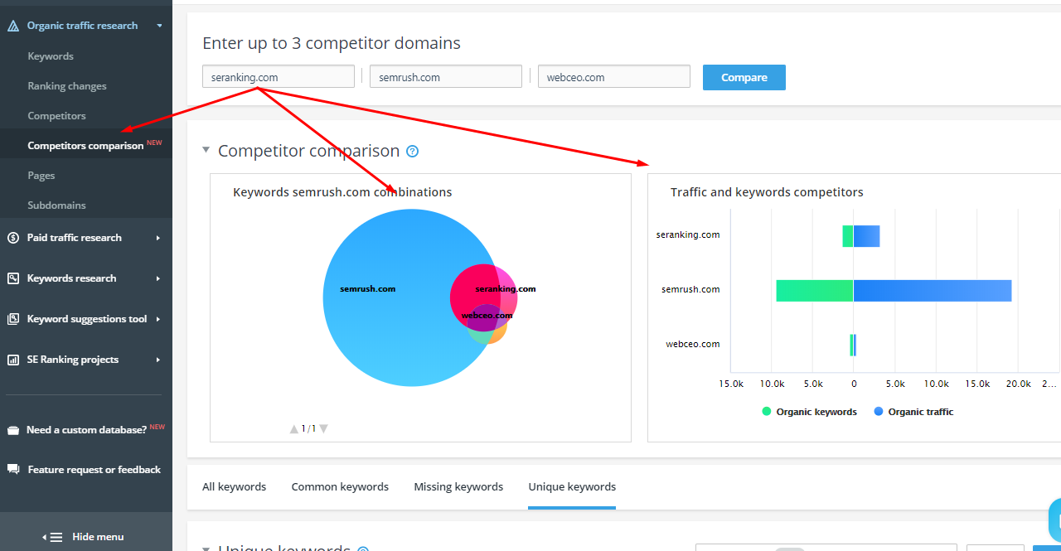Switch to the Unique keywords tab

click(x=572, y=486)
